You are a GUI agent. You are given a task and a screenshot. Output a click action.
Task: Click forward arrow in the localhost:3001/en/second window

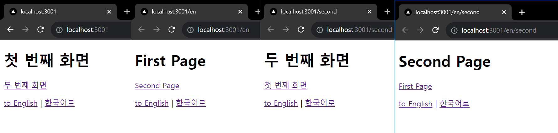[420, 30]
